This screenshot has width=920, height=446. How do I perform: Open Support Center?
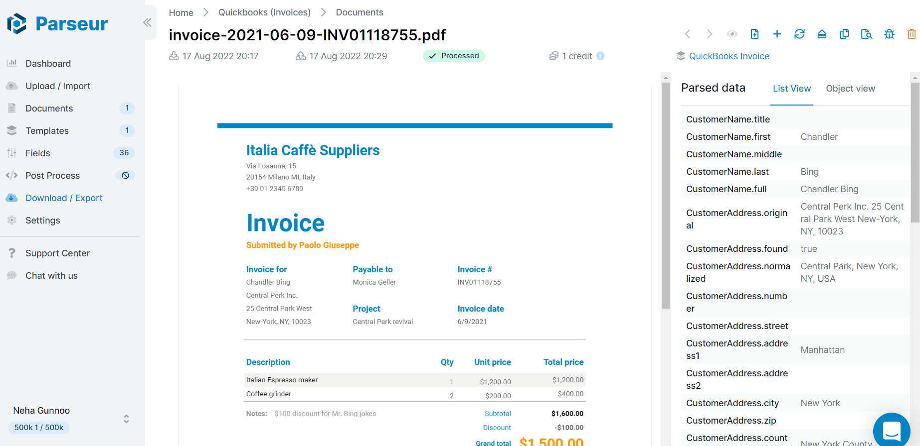(x=57, y=253)
